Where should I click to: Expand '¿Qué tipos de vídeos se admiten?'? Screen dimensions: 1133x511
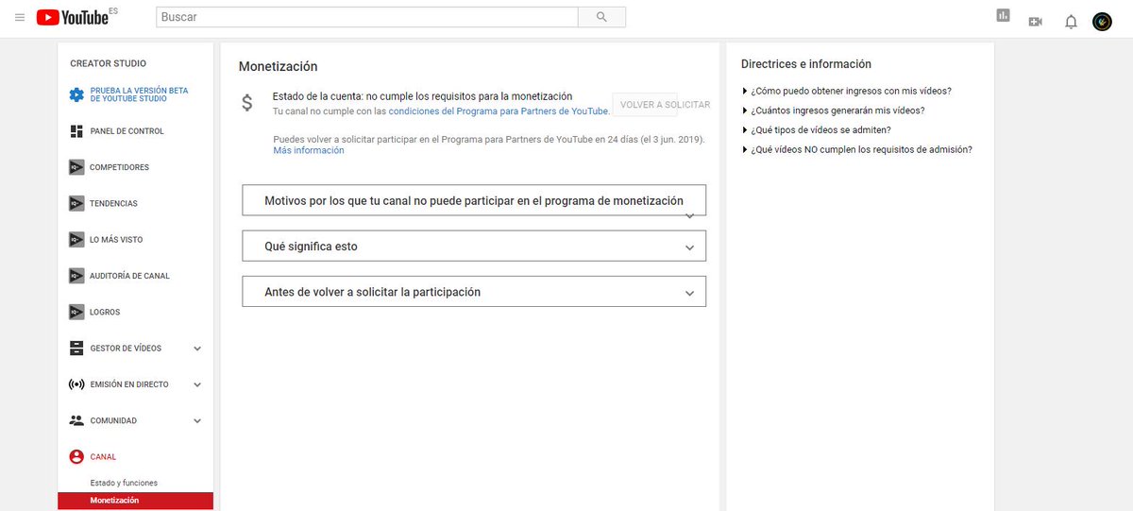tap(817, 130)
